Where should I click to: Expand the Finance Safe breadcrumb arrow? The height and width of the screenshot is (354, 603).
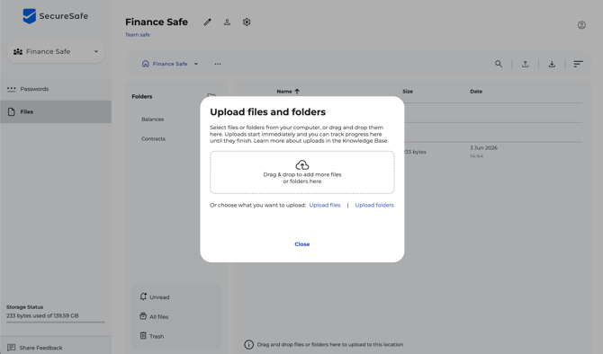click(196, 64)
